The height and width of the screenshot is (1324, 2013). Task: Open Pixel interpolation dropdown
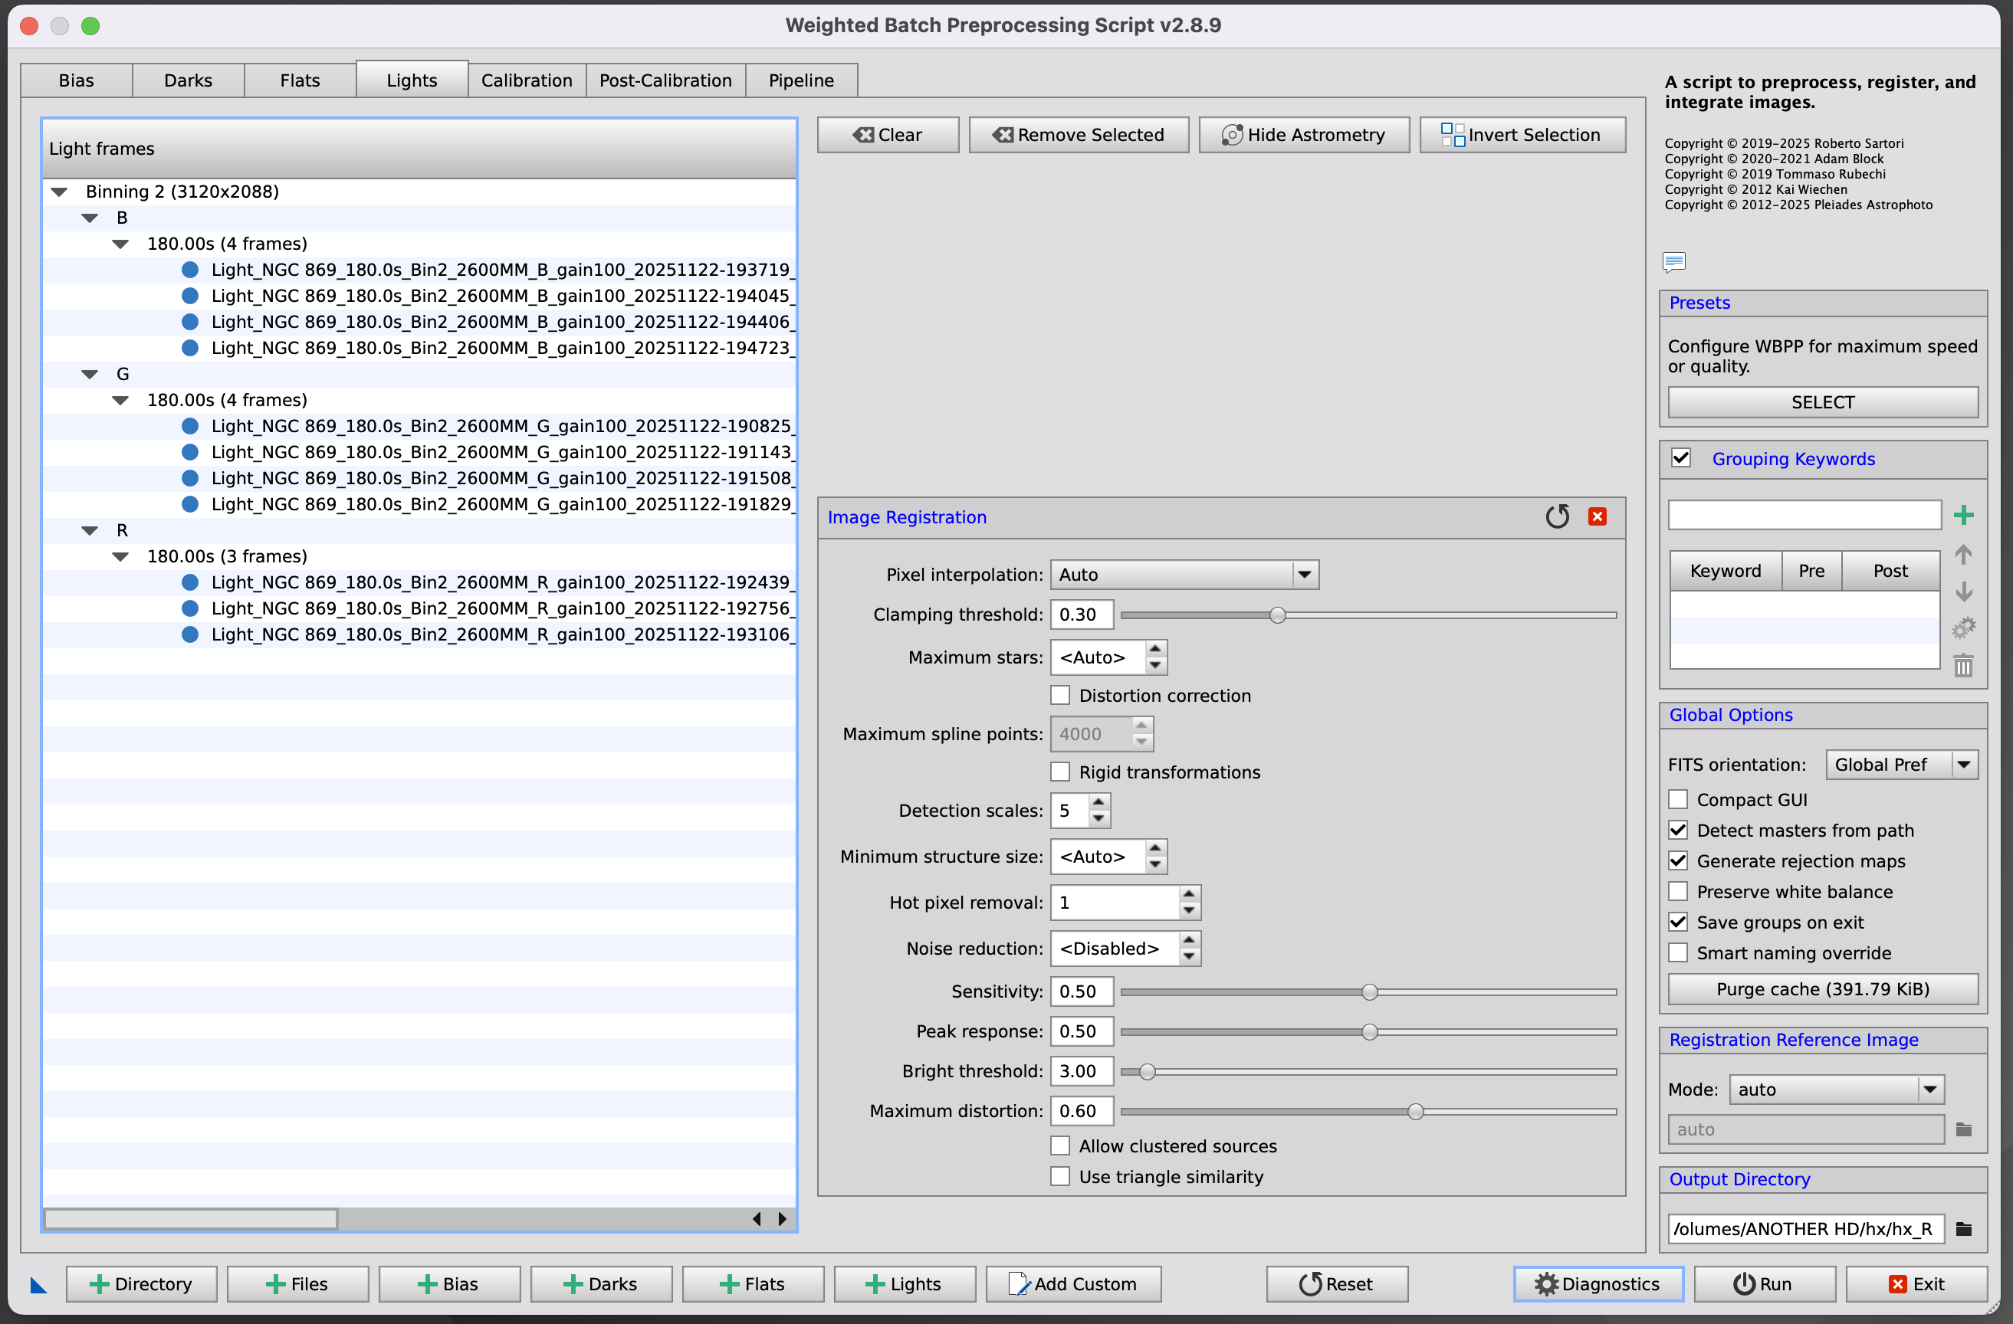(x=1184, y=575)
